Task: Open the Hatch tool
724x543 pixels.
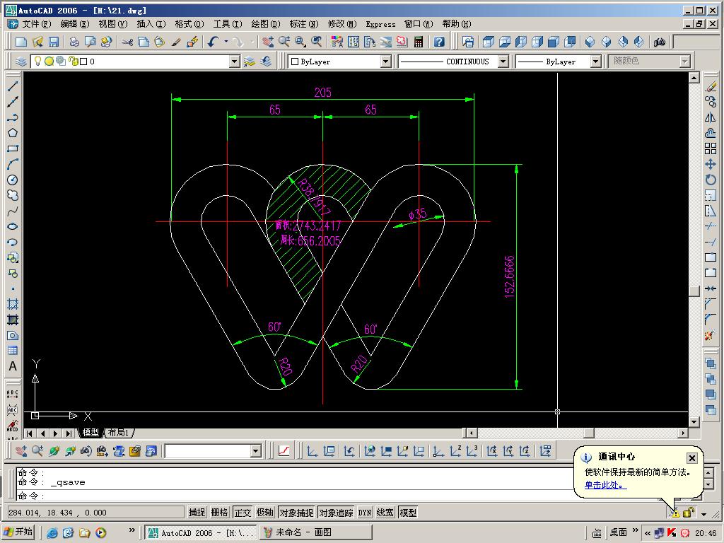Action: point(13,304)
